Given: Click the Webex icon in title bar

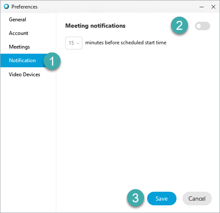Looking at the screenshot, I should click(x=6, y=6).
